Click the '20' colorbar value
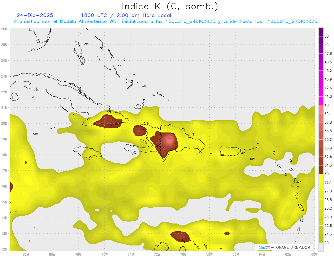The width and height of the screenshot is (334, 258). tap(327, 243)
